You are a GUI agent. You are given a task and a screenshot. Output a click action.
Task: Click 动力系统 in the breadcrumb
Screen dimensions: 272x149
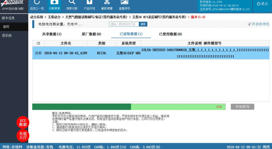[x=37, y=17]
